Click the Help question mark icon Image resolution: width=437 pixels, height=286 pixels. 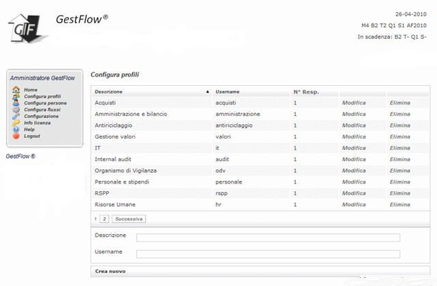(x=16, y=129)
